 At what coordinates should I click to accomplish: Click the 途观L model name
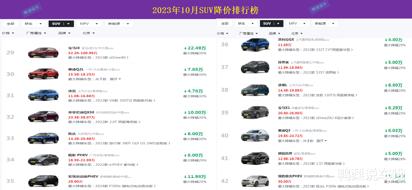pyautogui.click(x=282, y=85)
